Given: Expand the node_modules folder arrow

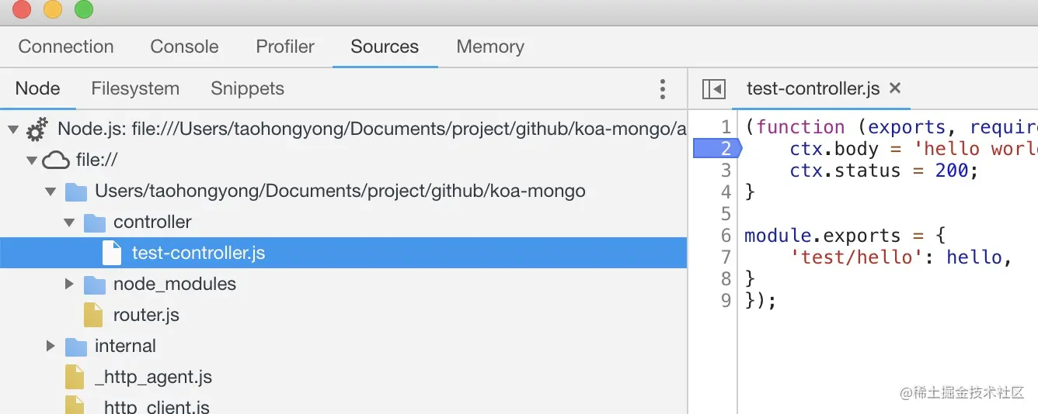Looking at the screenshot, I should 69,285.
